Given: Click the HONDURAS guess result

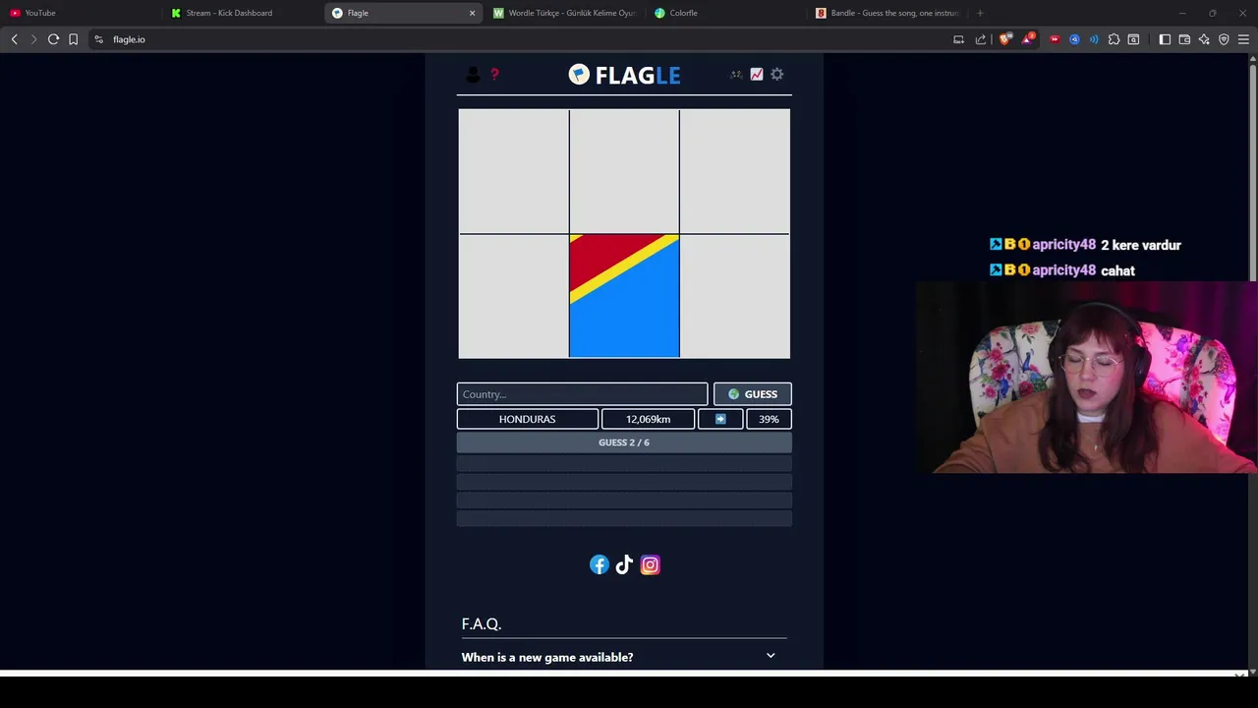Looking at the screenshot, I should pyautogui.click(x=528, y=419).
